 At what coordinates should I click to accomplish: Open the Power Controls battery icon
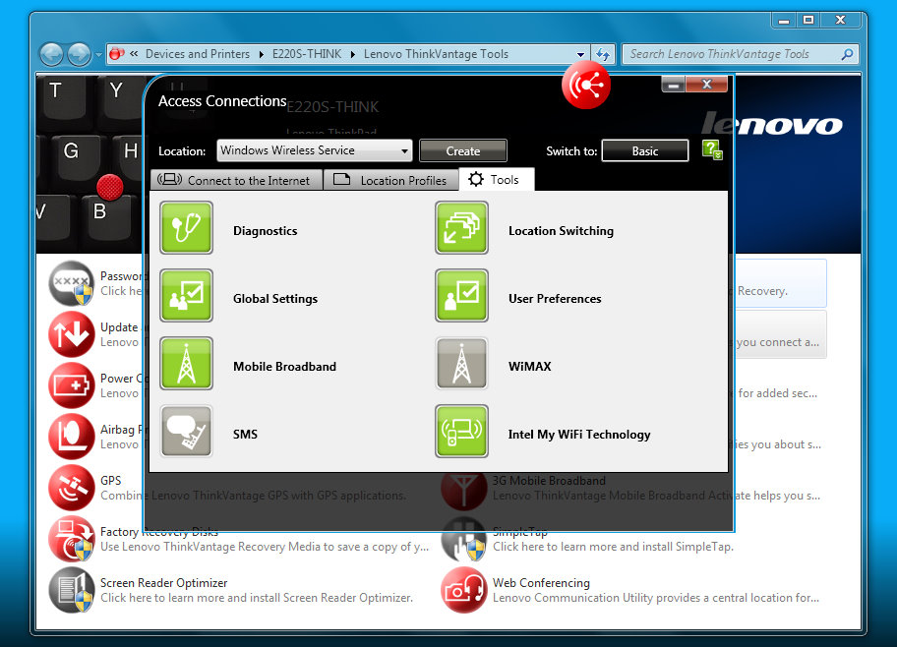coord(71,385)
